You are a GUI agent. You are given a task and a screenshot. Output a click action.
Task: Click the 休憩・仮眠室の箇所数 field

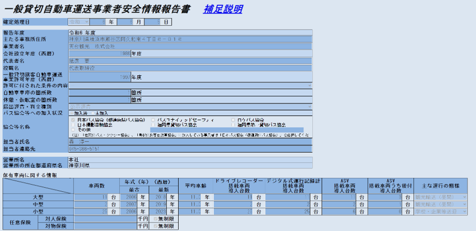click(x=99, y=100)
